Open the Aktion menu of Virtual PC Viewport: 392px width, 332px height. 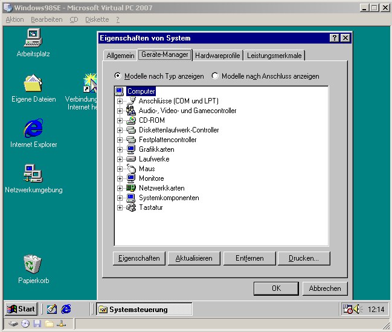pos(14,19)
